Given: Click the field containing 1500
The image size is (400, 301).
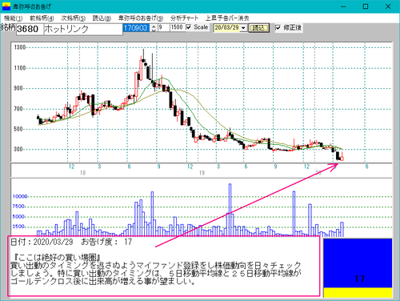Looking at the screenshot, I should tap(178, 28).
